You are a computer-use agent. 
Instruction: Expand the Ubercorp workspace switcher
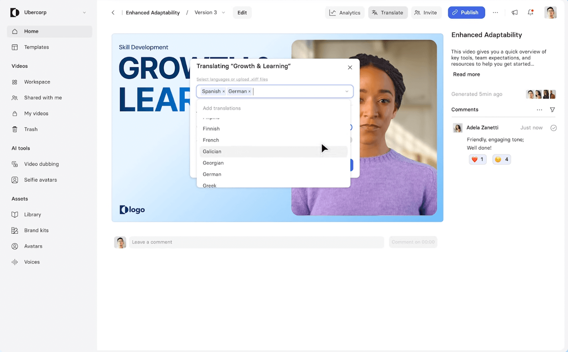(x=84, y=13)
